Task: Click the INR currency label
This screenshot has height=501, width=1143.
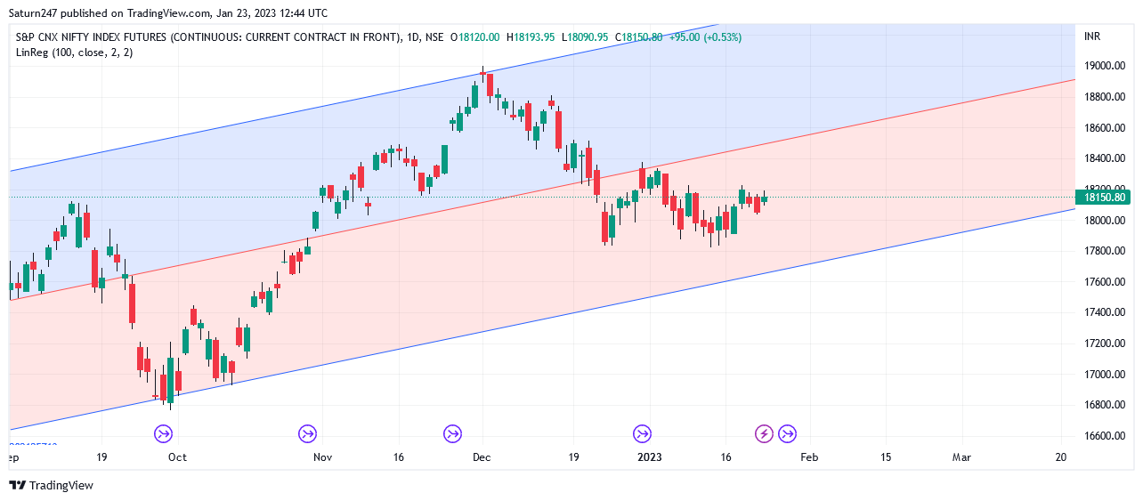Action: pyautogui.click(x=1091, y=36)
